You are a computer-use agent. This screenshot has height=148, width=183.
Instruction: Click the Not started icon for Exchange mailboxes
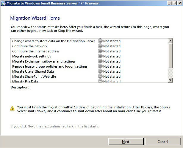point(100,61)
